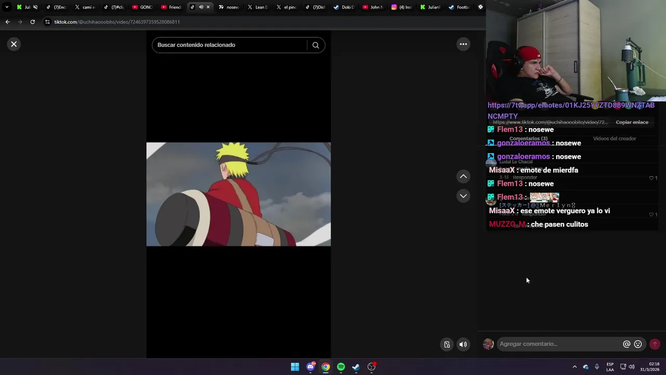The width and height of the screenshot is (666, 375).
Task: Click the OneDrive cloud tray icon
Action: tap(586, 367)
